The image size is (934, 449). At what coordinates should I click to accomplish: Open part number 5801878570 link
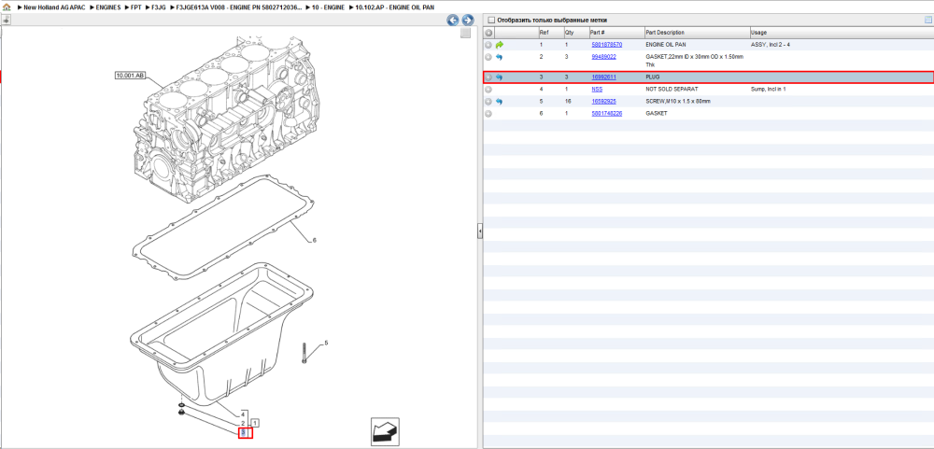pos(606,45)
